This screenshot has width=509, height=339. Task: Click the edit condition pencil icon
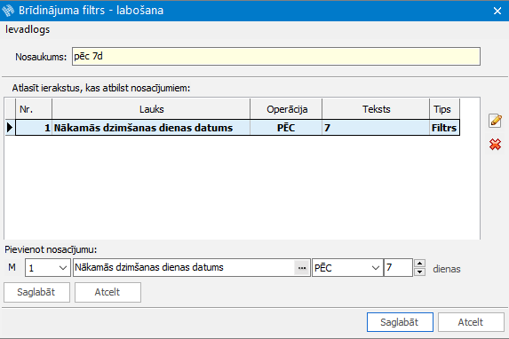point(495,121)
